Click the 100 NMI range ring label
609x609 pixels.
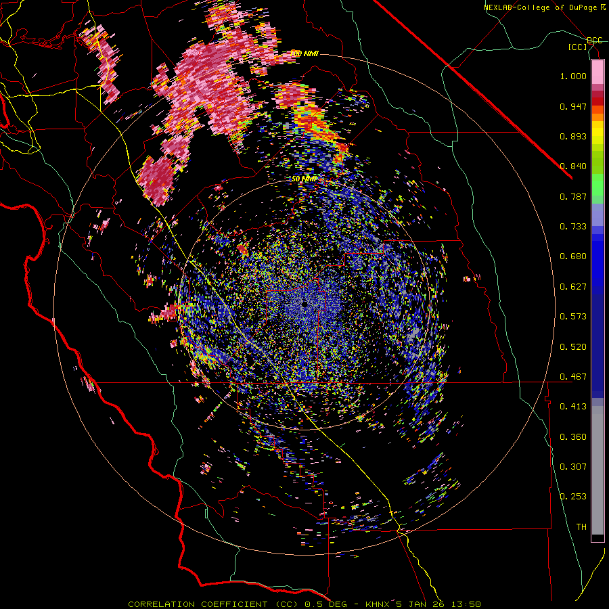pos(304,53)
